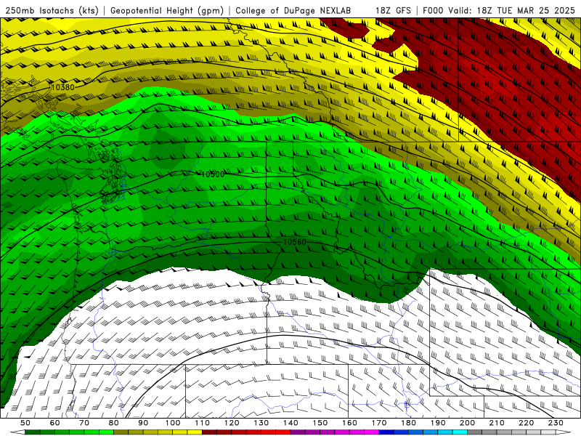The width and height of the screenshot is (581, 436).
Task: Click the 120 value on the color scale
Action: pos(232,423)
